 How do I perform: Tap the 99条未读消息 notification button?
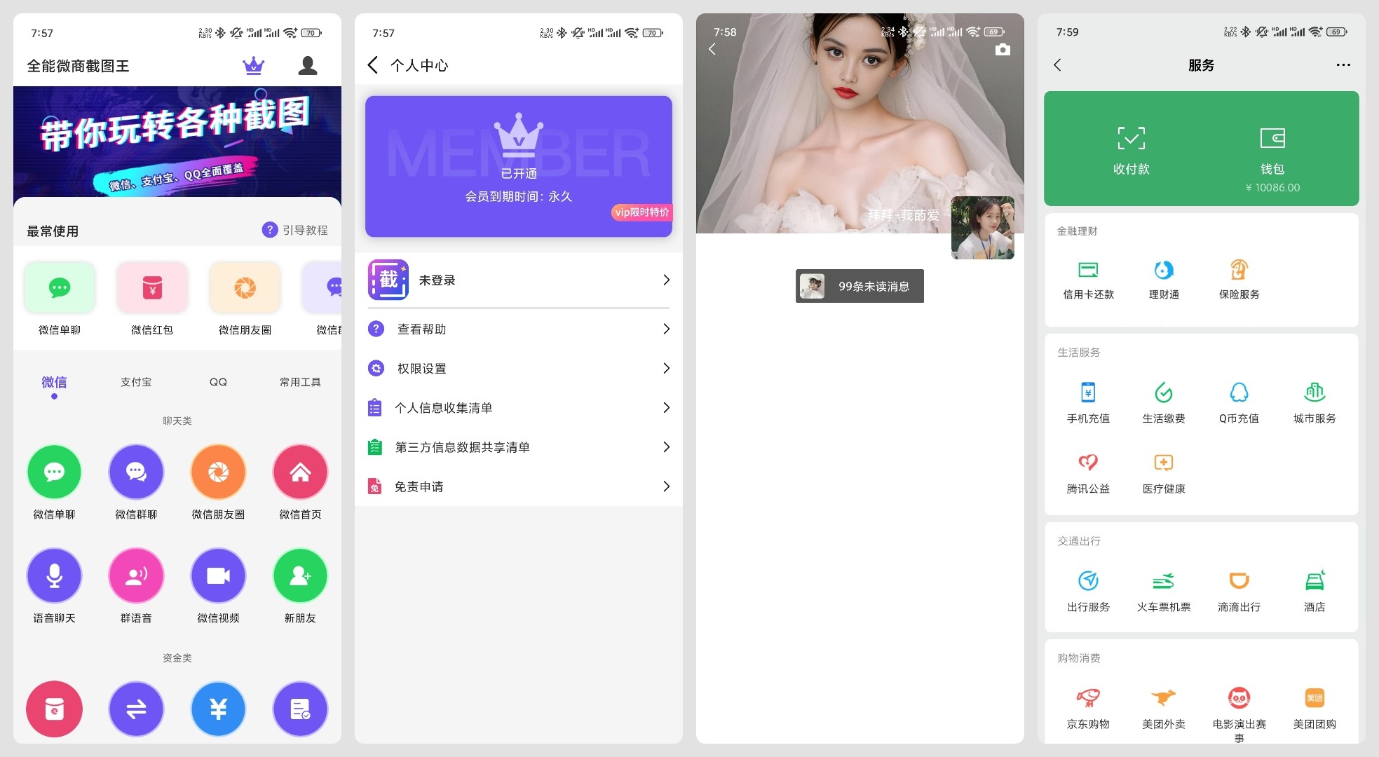[x=860, y=286]
